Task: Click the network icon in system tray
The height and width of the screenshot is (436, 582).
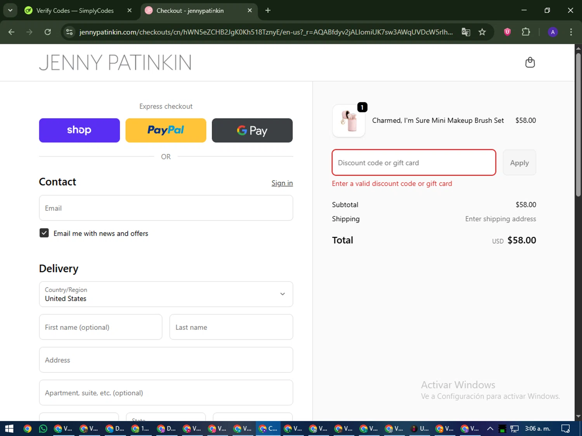Action: [514, 429]
